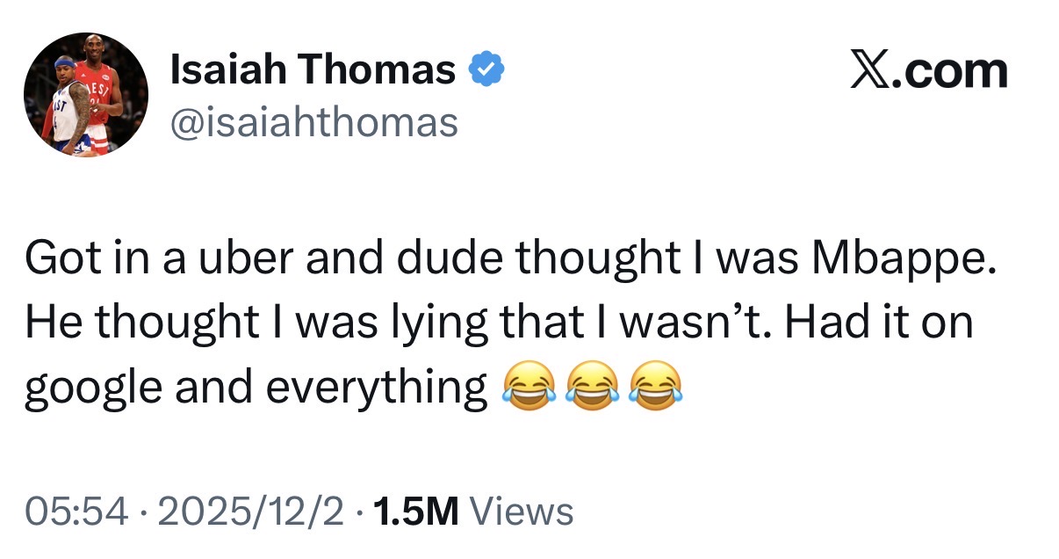
Task: Click the 2025/12/2 post date
Action: tap(254, 511)
